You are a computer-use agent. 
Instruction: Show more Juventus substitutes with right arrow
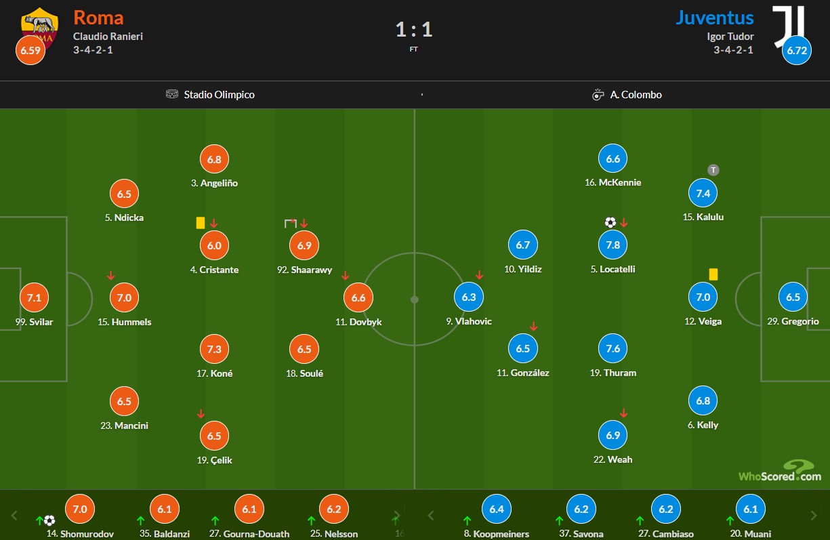pyautogui.click(x=814, y=516)
